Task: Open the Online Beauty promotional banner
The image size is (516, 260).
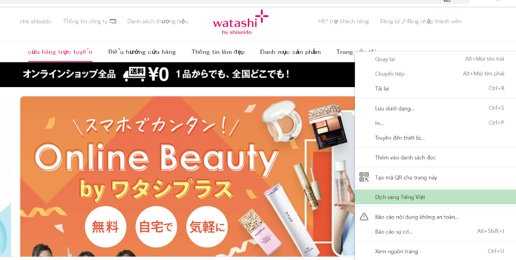Action: click(x=187, y=176)
